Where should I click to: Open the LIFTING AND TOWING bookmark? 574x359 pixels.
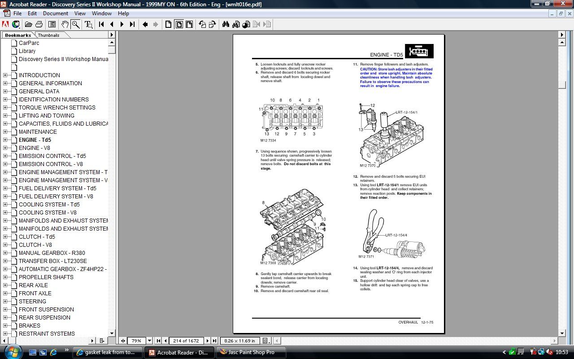pyautogui.click(x=46, y=116)
